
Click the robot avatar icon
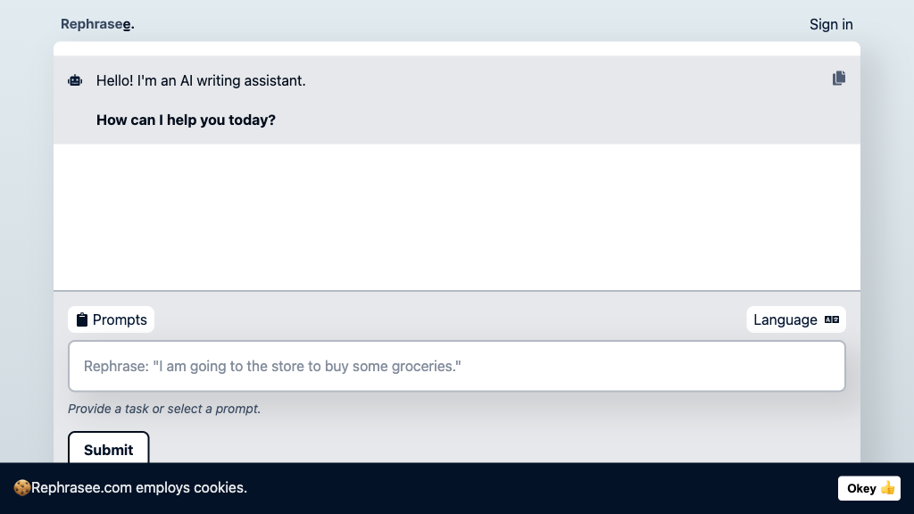tap(75, 80)
